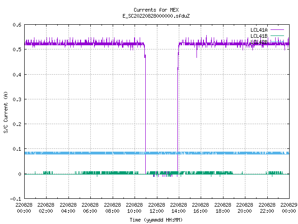Click the 220828 06:00 x-axis tick label

[x=90, y=208]
